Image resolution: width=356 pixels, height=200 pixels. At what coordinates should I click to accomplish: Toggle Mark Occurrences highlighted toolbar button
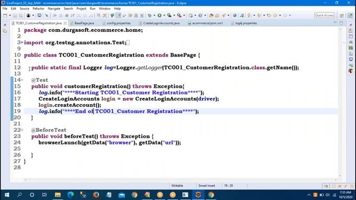tap(118, 16)
